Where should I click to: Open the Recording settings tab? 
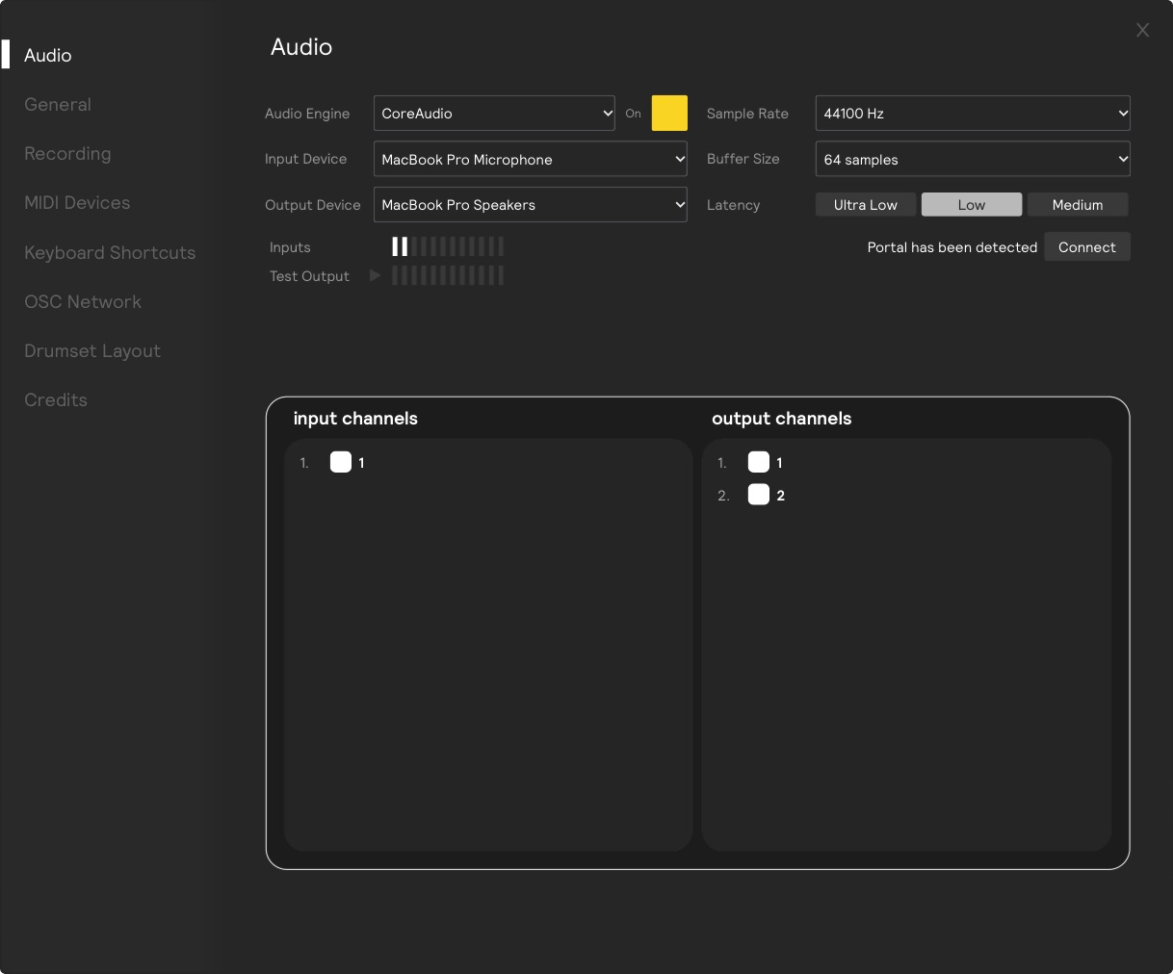click(x=67, y=154)
